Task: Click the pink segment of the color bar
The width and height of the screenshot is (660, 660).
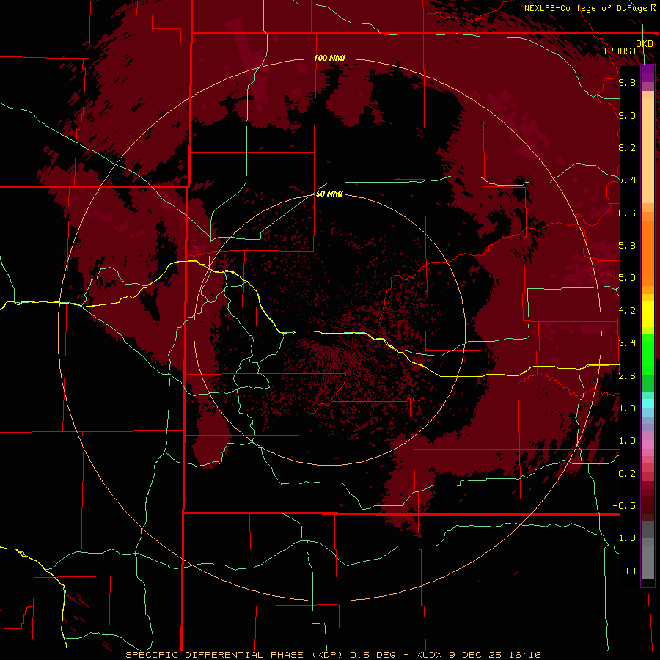Action: [x=648, y=444]
